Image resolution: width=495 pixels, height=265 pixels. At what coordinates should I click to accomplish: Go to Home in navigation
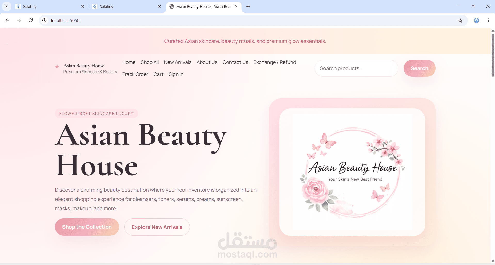tap(129, 62)
